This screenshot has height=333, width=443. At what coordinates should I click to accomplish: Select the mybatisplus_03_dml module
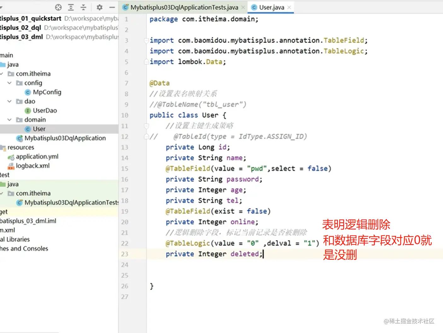(x=59, y=37)
